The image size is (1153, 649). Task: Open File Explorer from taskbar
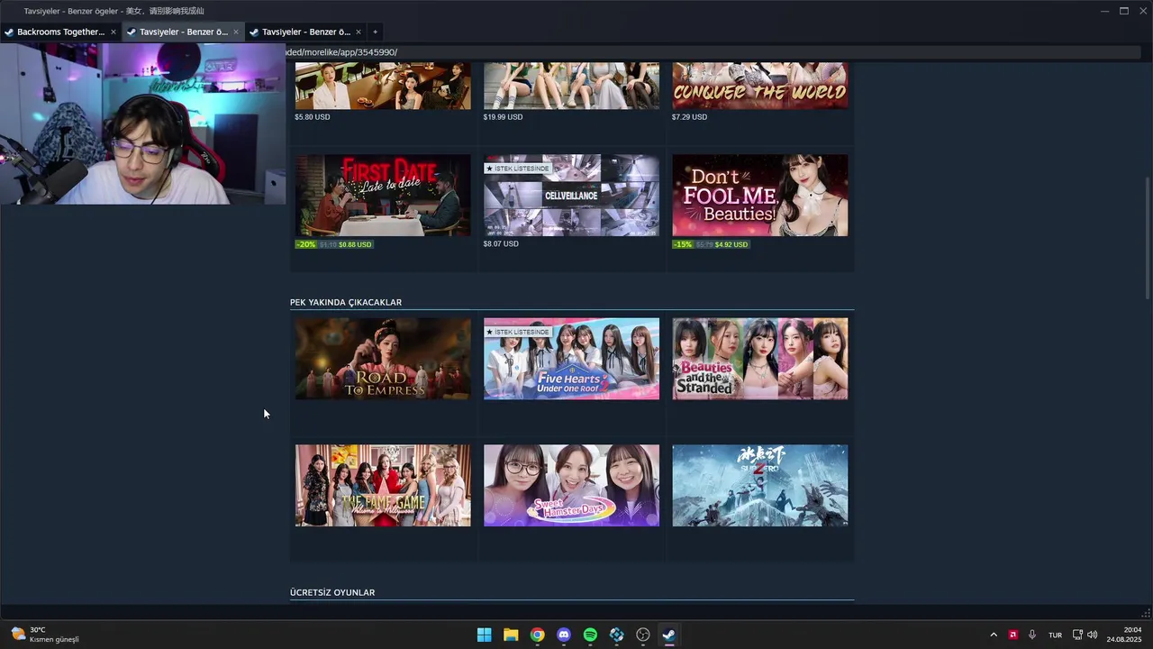511,635
